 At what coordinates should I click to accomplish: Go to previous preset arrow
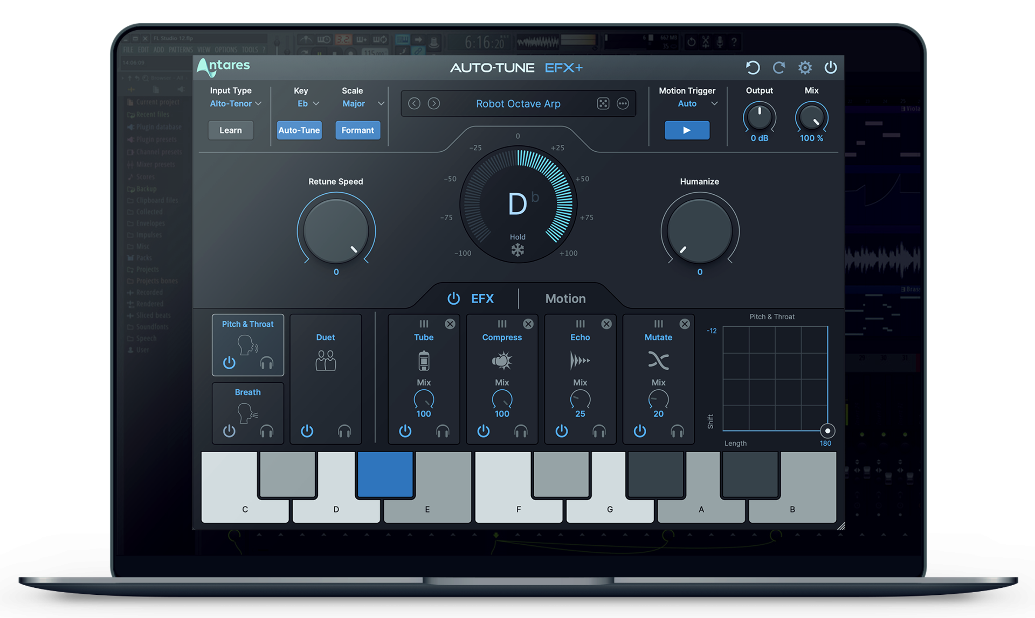[x=414, y=103]
